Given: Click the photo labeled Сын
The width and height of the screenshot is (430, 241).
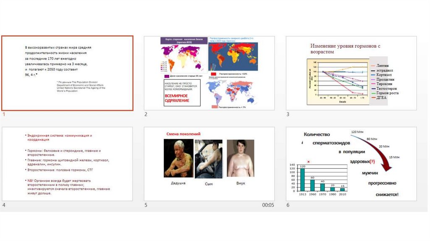Looking at the screenshot, I should pos(208,158).
